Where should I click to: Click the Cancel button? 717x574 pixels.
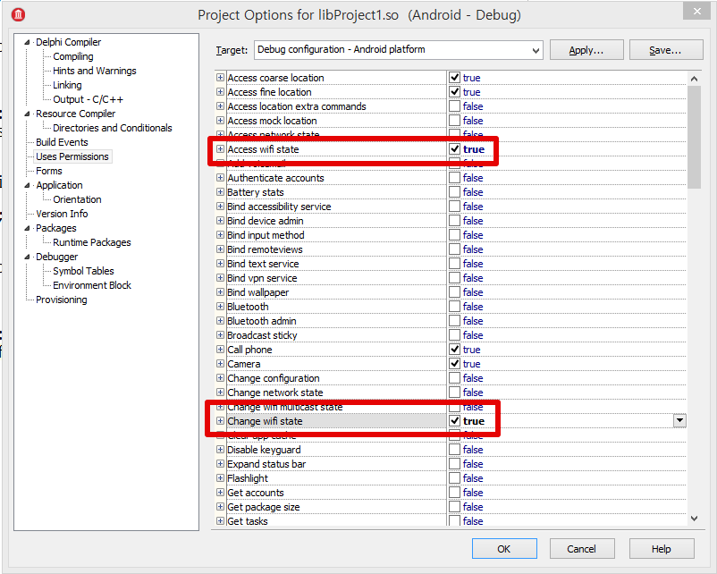pos(581,548)
